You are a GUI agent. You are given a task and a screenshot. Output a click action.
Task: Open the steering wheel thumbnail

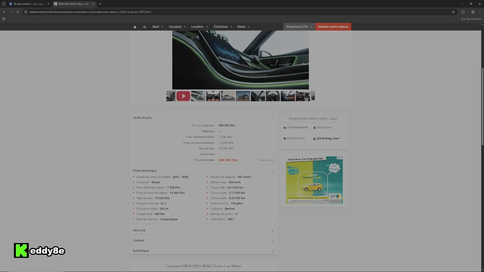273,96
